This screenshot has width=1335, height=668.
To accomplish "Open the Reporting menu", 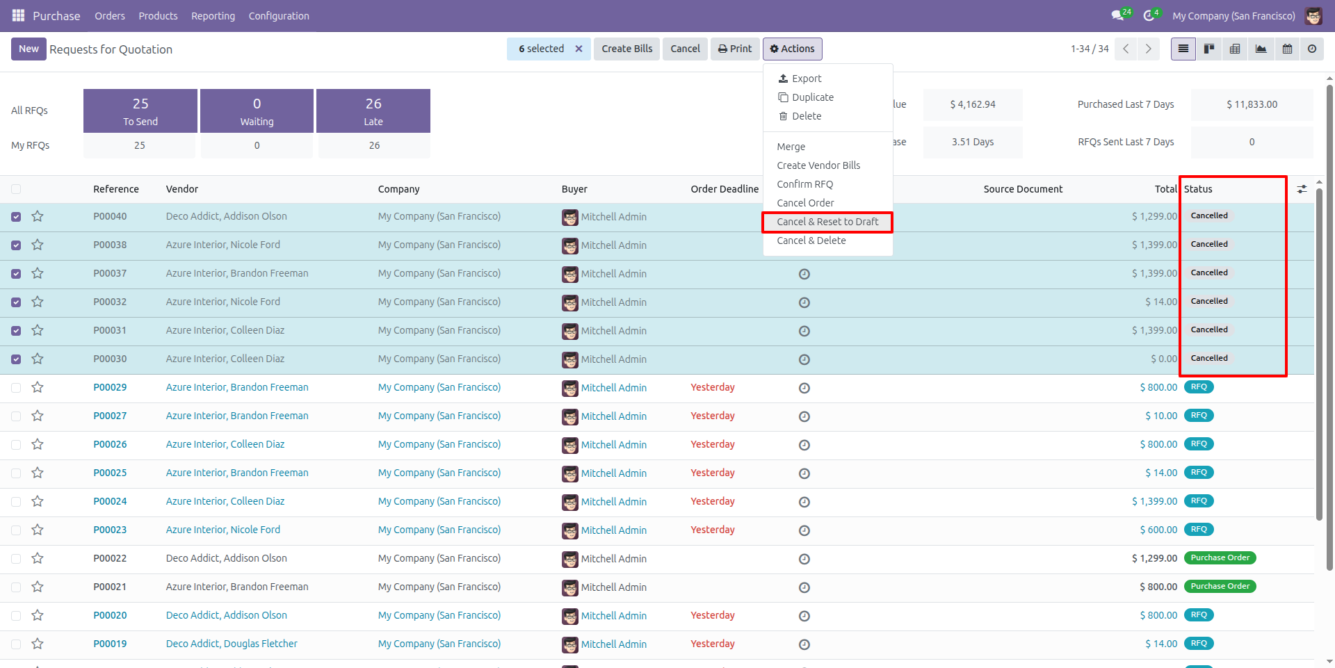I will click(213, 16).
